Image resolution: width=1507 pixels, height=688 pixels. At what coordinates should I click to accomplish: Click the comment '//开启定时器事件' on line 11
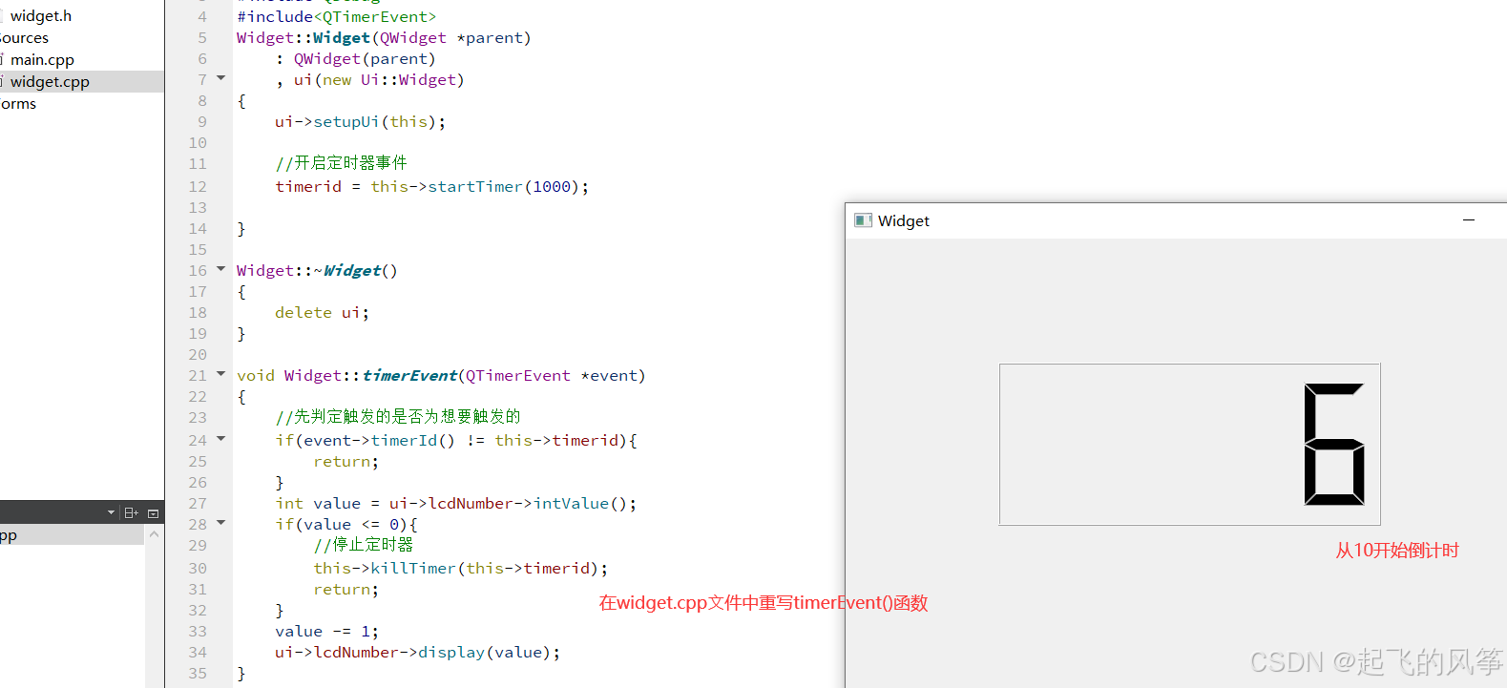(341, 163)
